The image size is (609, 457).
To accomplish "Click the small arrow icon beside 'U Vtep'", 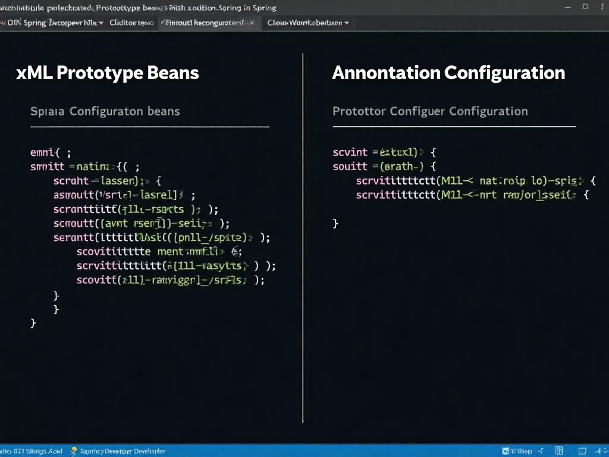I will [x=541, y=451].
